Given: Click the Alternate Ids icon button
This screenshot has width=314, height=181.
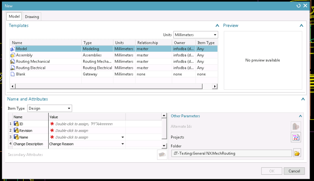Looking at the screenshot, I should pos(296,127).
